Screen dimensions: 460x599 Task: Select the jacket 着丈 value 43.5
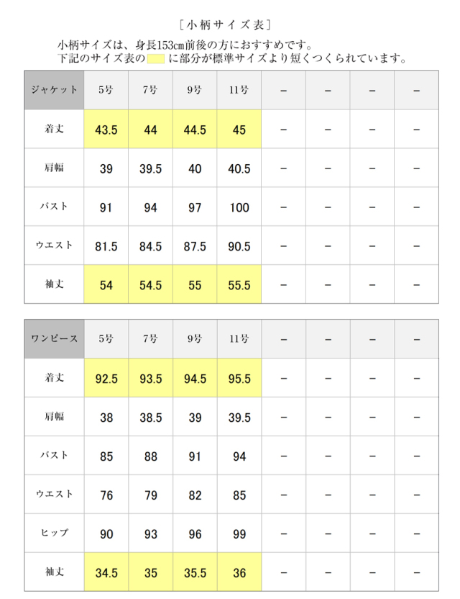pos(106,130)
